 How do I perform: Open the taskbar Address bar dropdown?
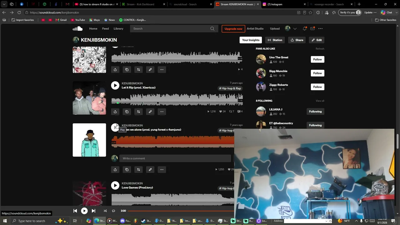click(x=327, y=221)
